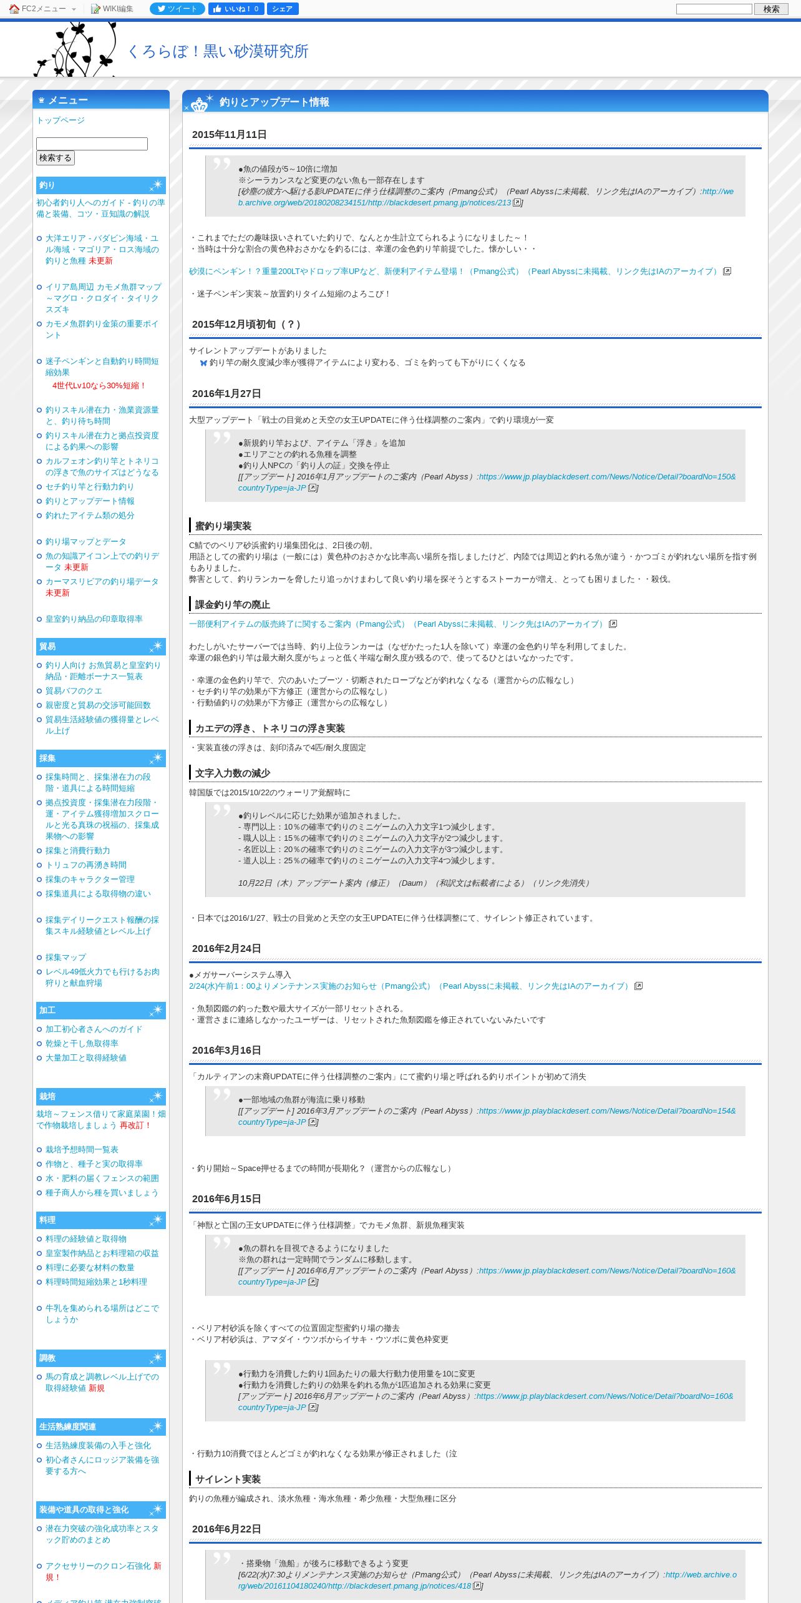Open アクセサリーのクロン石強化 link
The width and height of the screenshot is (801, 1603).
(98, 1566)
